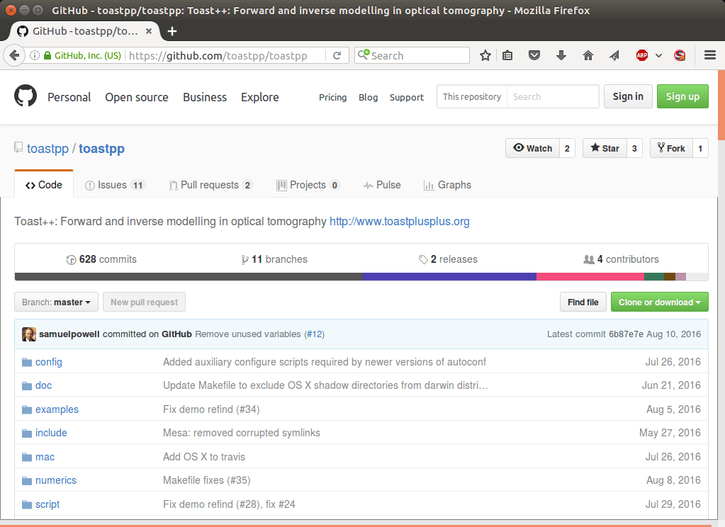View the 2 releases
Viewport: 725px width, 527px height.
(448, 259)
